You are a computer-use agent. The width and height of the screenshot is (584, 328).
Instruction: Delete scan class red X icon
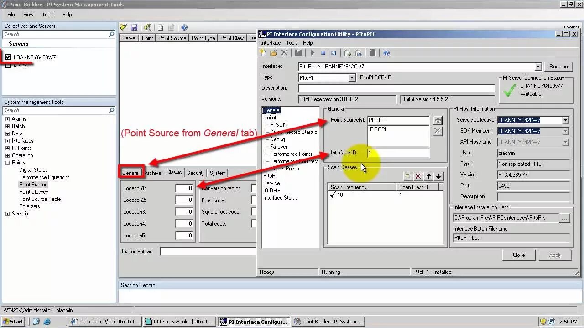tap(418, 176)
